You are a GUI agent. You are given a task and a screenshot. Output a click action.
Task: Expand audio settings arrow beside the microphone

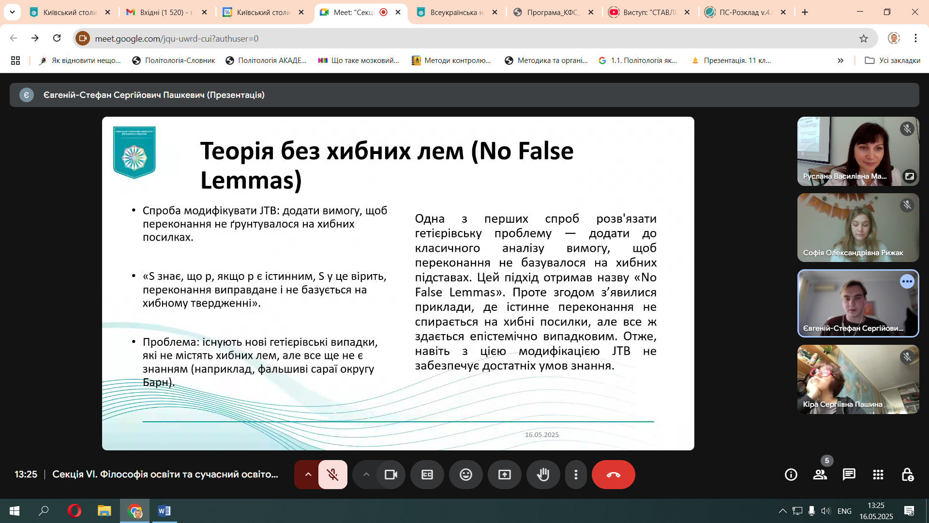click(x=308, y=475)
